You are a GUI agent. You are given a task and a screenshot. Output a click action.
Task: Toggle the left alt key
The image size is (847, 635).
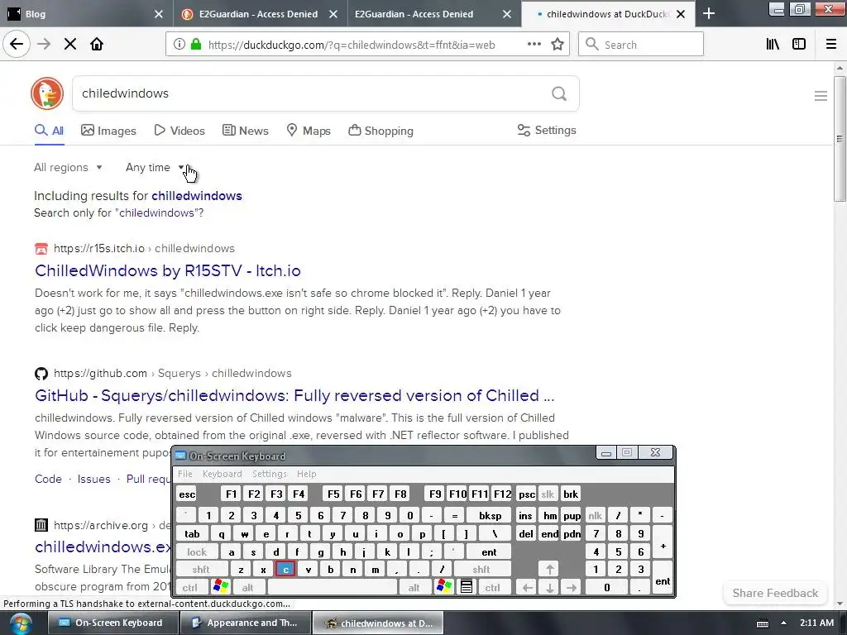point(247,588)
